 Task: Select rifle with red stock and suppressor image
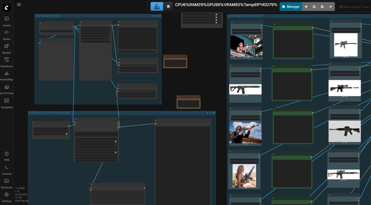pos(345,88)
